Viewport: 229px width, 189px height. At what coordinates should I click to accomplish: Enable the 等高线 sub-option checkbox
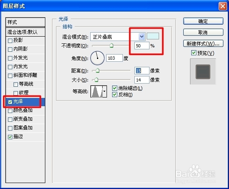[x=16, y=84]
